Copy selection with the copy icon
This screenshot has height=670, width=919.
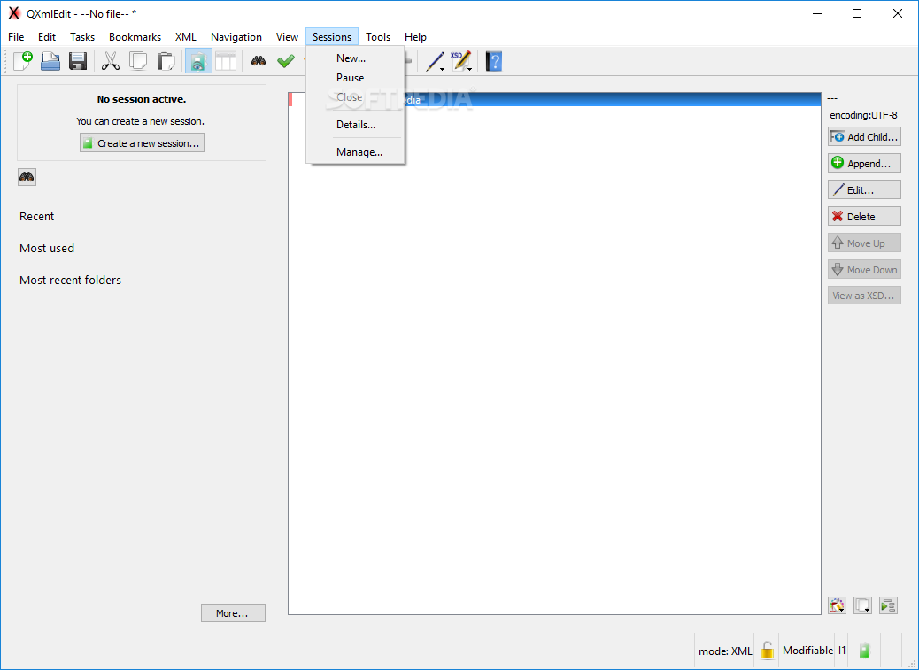(x=138, y=61)
